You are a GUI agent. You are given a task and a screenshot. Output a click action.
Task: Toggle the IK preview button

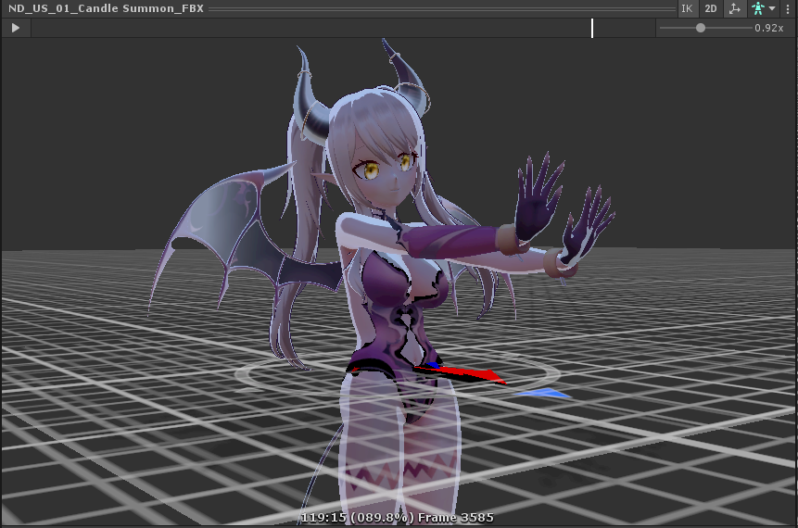click(687, 8)
